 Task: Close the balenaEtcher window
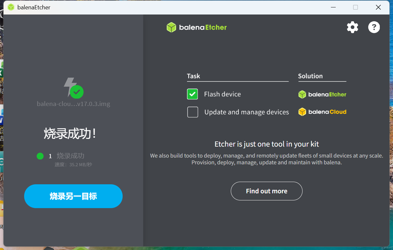378,7
